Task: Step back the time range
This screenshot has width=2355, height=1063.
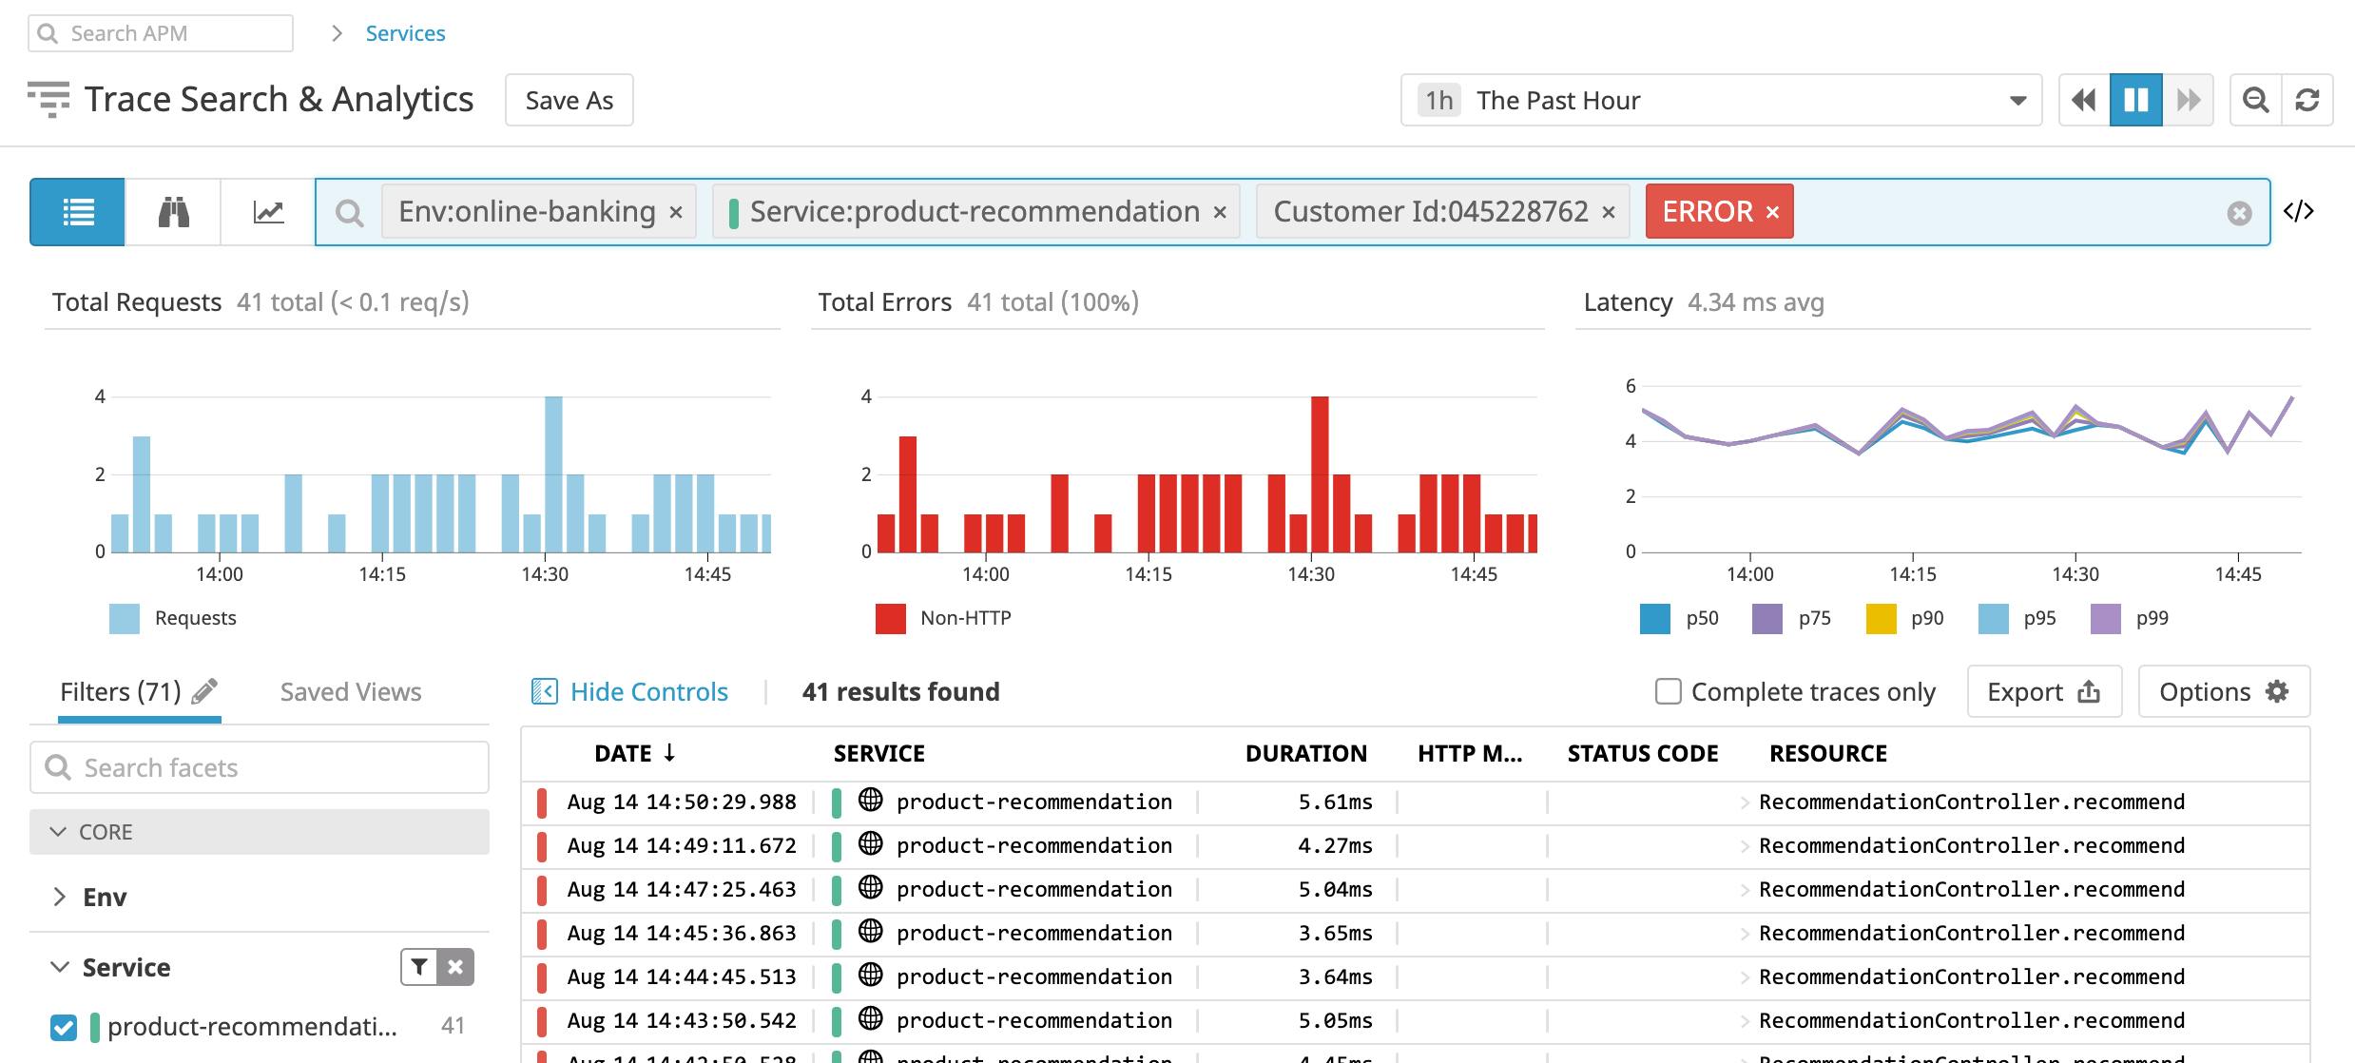Action: click(2083, 100)
